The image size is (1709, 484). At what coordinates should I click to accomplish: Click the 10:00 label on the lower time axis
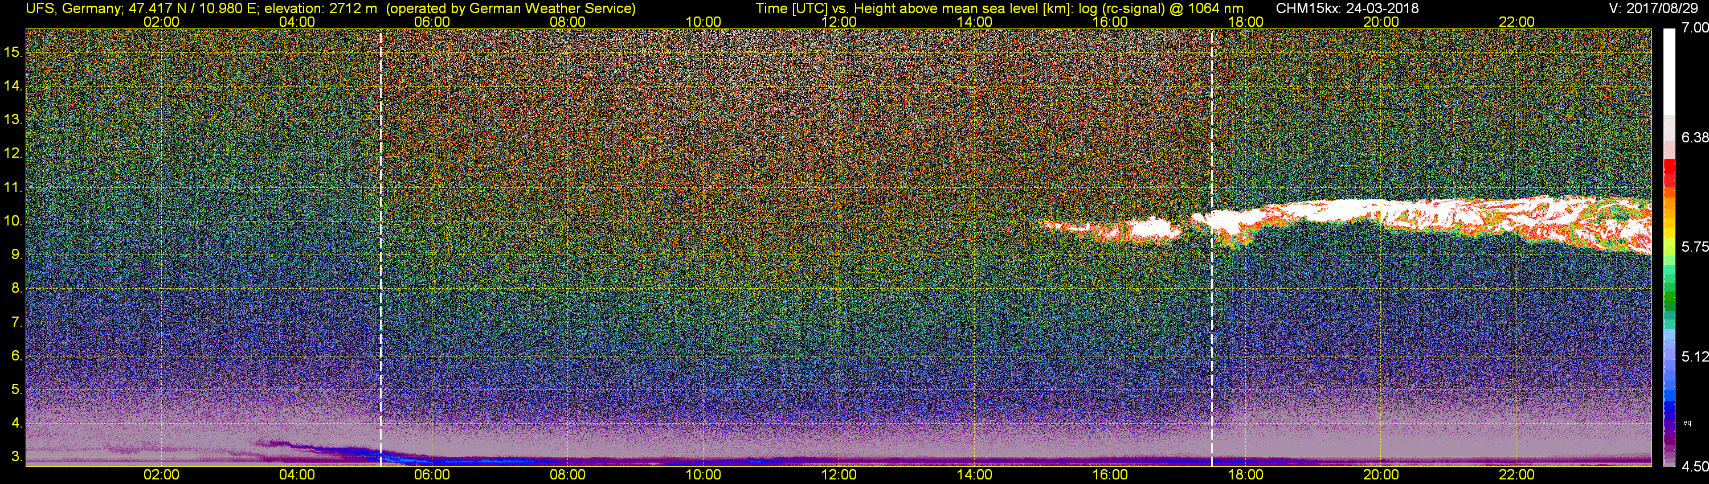[x=703, y=475]
